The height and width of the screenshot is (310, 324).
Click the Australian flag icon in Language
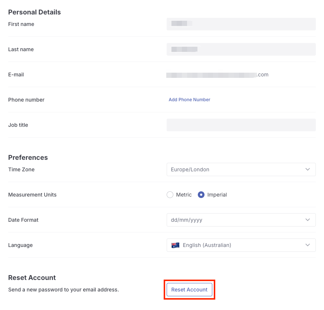pos(175,245)
